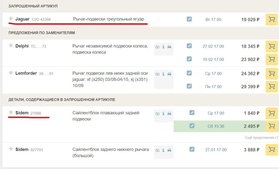The image size is (279, 169).
Task: Open info icon for Lemforder part
Action: (x=163, y=74)
